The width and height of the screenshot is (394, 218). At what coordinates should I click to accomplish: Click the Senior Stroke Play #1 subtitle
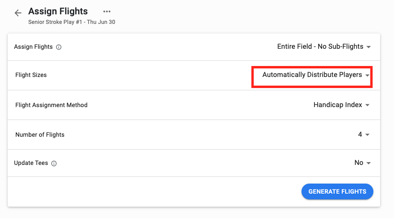(x=71, y=22)
